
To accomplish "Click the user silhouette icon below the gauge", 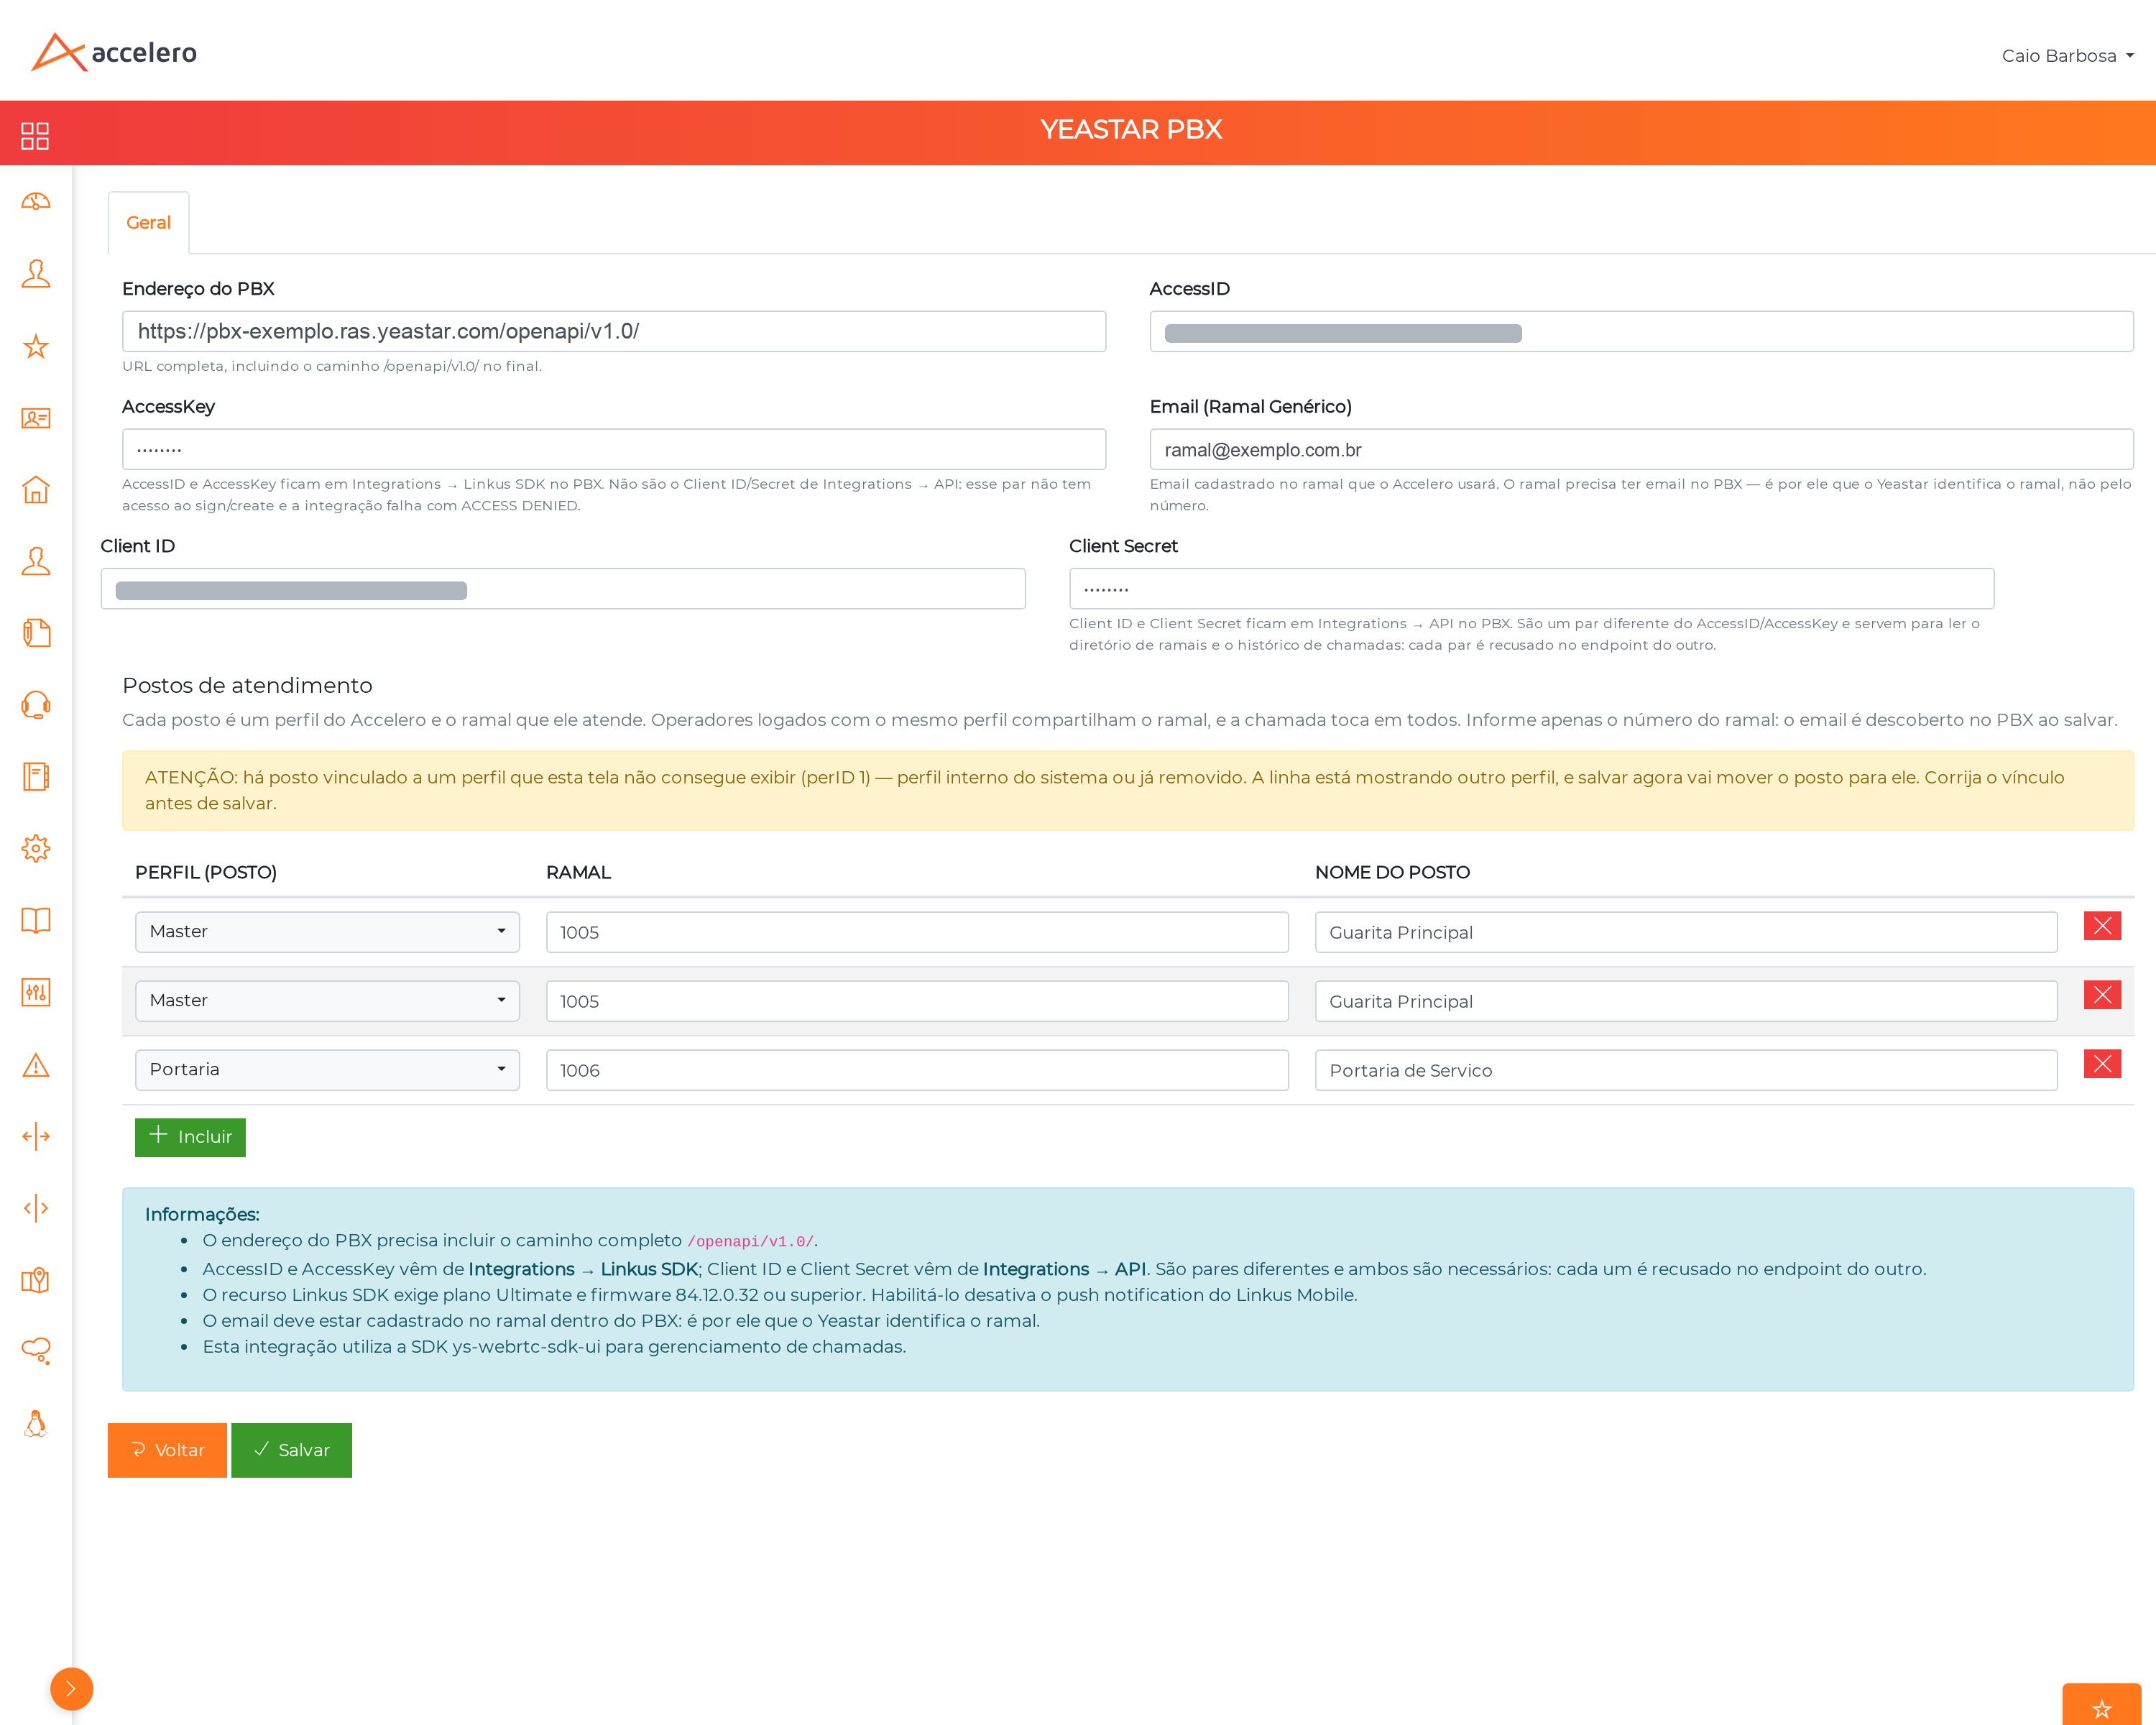I will [x=35, y=273].
